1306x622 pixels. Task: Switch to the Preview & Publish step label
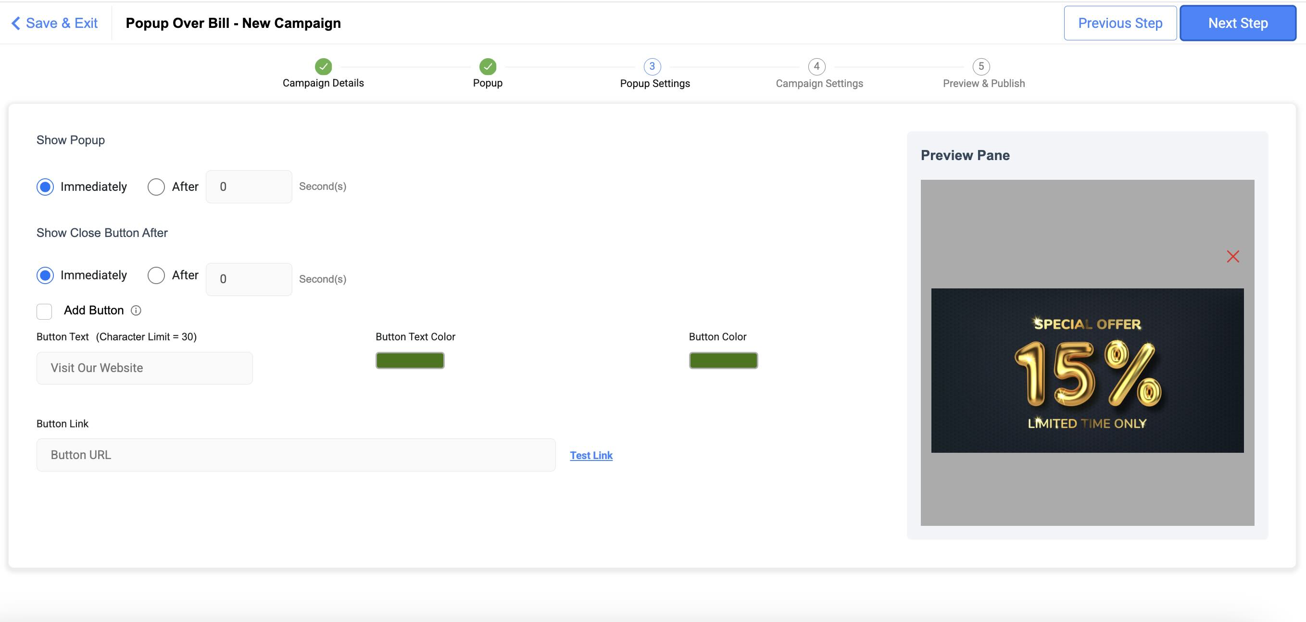tap(983, 83)
